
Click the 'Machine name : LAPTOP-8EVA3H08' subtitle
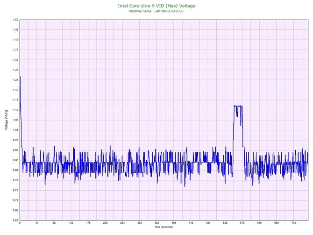(x=156, y=11)
